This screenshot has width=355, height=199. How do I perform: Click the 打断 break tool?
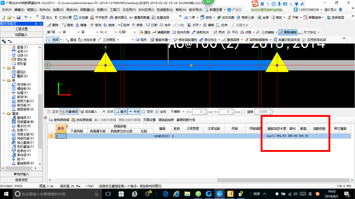point(152,25)
